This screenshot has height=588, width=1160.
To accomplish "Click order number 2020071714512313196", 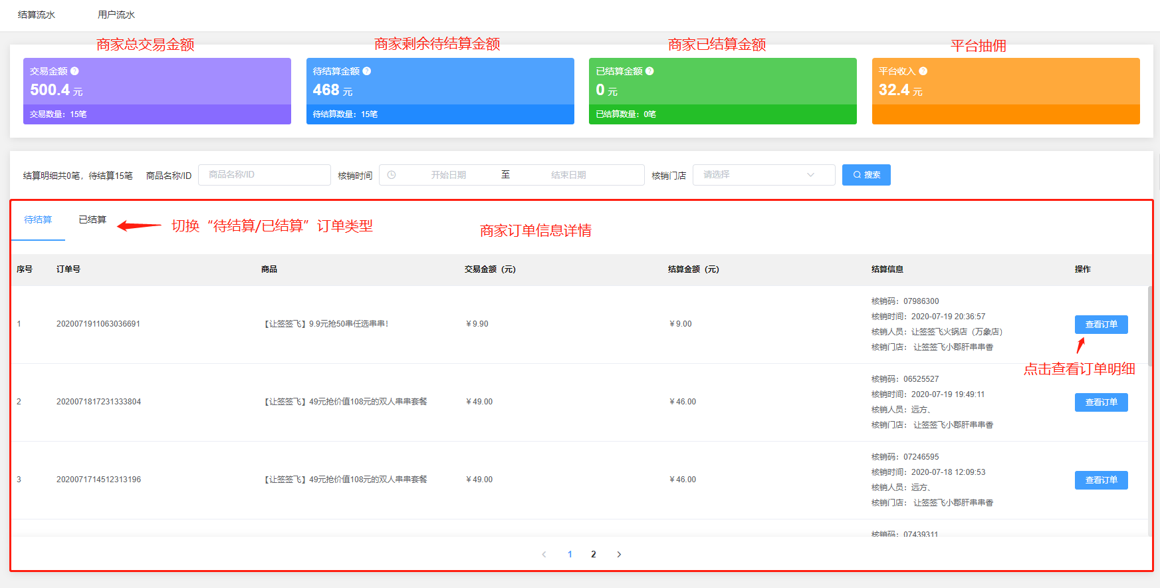I will click(98, 480).
